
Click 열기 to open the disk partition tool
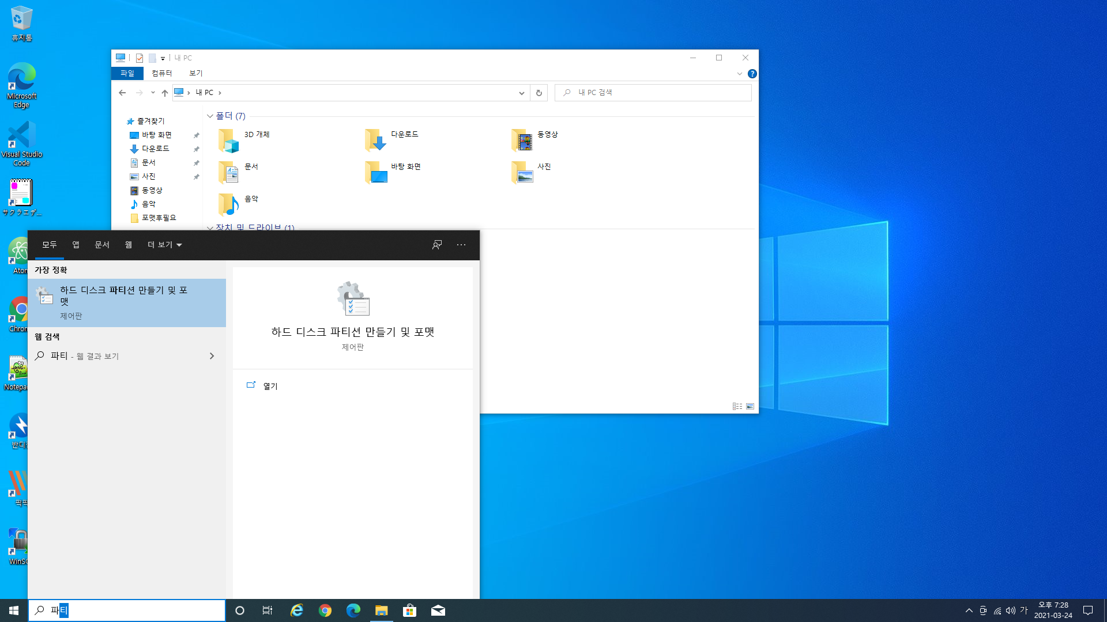pyautogui.click(x=270, y=386)
